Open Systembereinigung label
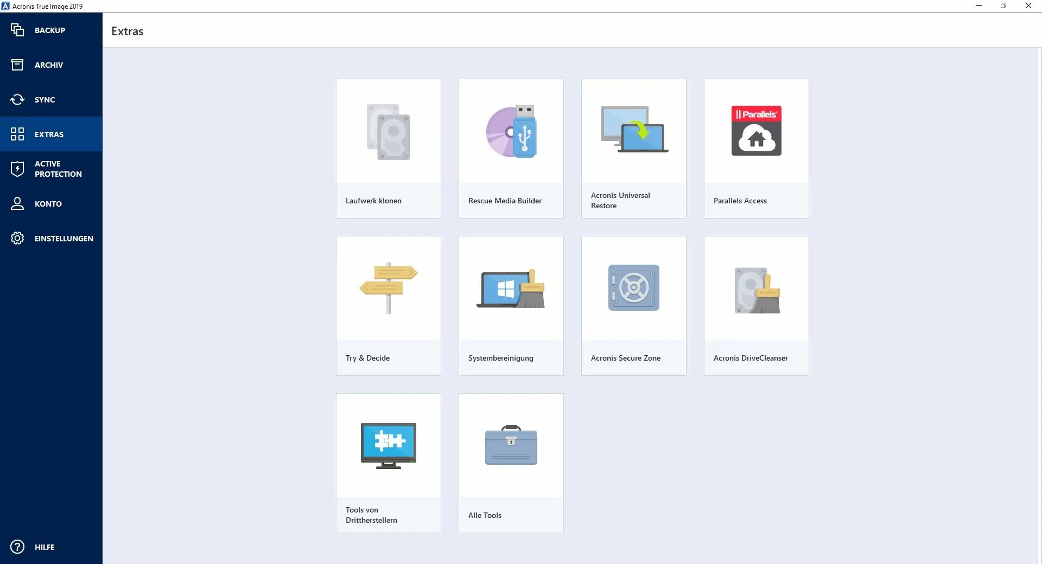The height and width of the screenshot is (564, 1042). (500, 358)
